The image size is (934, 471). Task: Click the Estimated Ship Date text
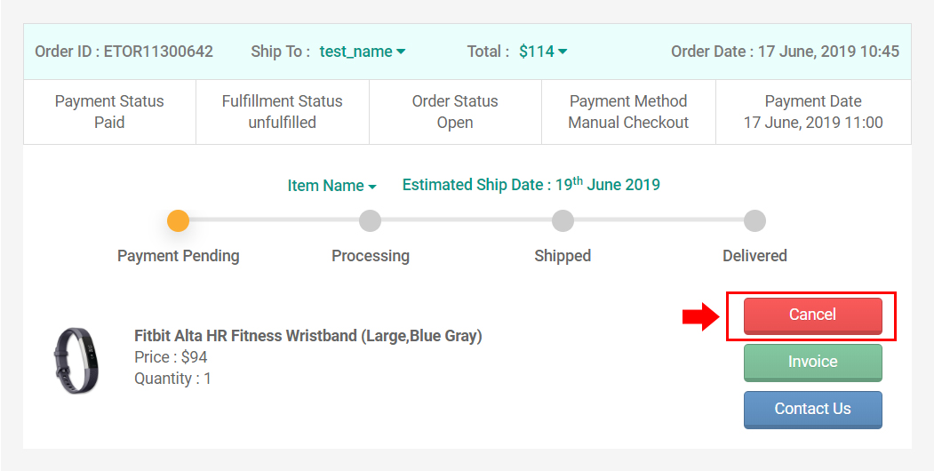pos(531,185)
